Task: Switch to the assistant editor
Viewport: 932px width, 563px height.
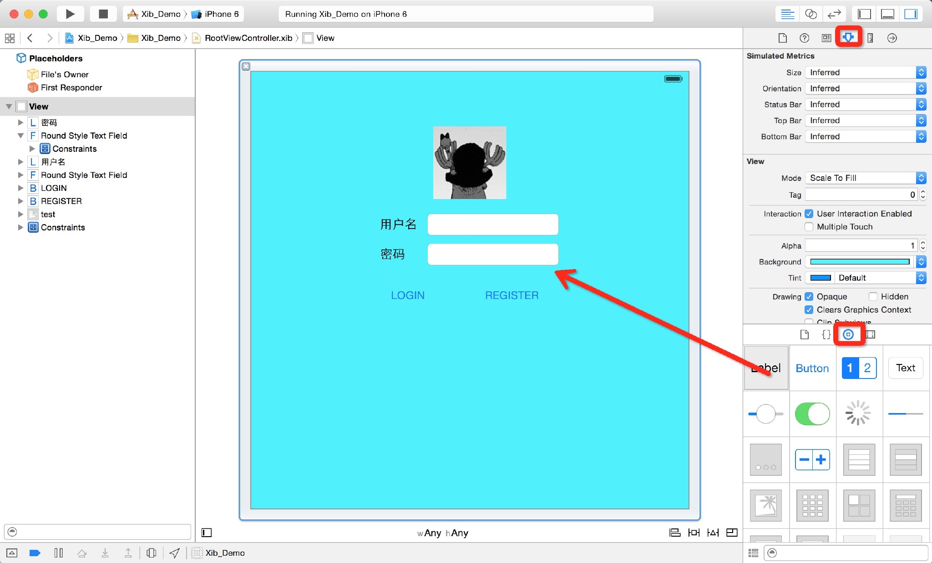Action: 811,14
